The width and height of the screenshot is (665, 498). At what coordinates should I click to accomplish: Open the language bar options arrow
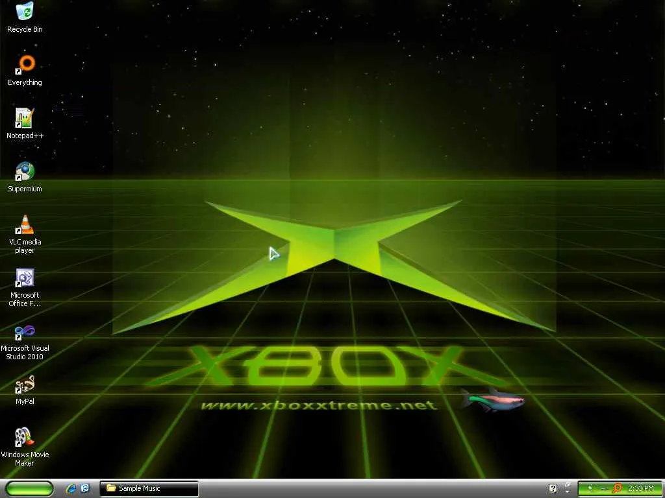(568, 492)
